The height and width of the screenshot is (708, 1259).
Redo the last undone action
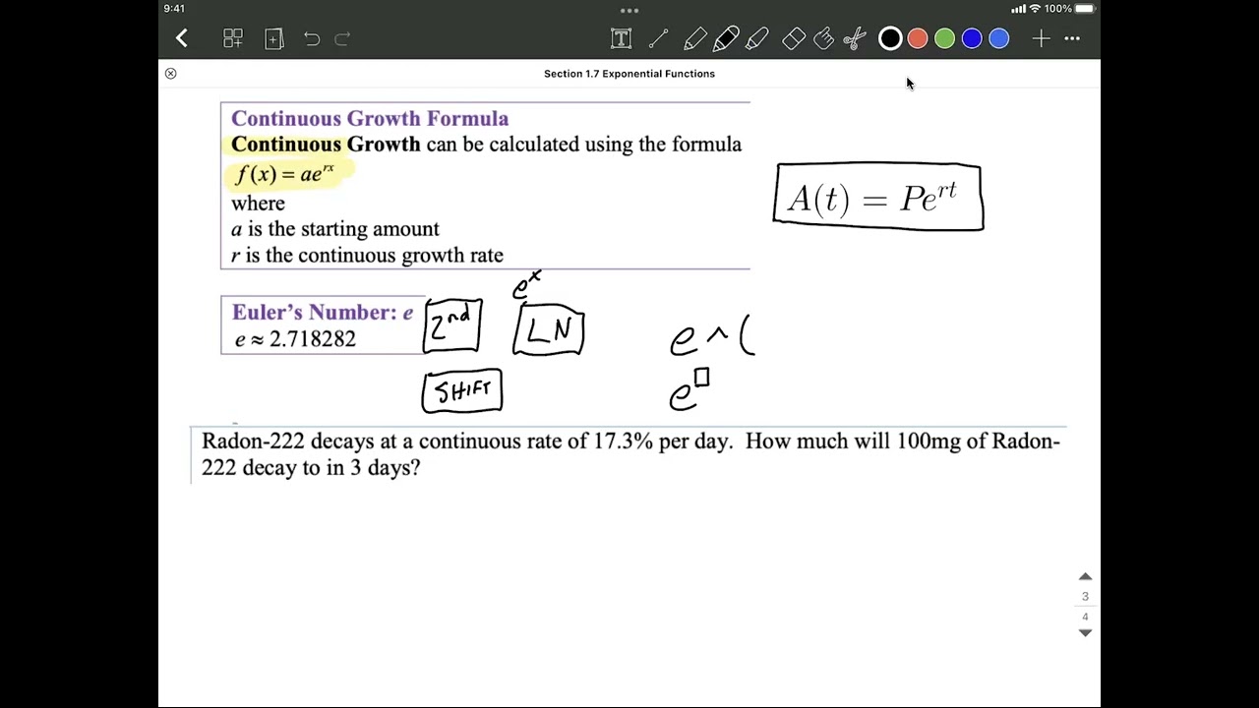pos(342,38)
